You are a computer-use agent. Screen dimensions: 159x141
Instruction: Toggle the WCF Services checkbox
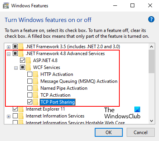click(x=22, y=67)
